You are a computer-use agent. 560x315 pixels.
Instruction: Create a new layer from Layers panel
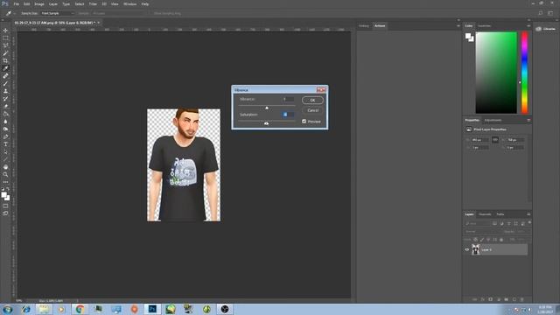click(x=514, y=299)
